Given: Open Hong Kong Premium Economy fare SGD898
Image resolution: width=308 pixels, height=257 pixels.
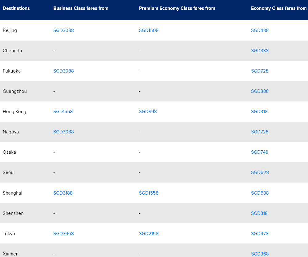Looking at the screenshot, I should click(x=148, y=112).
